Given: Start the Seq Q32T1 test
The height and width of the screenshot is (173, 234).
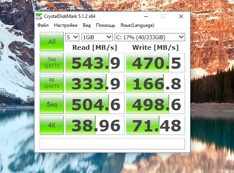Looking at the screenshot, I should tap(52, 63).
